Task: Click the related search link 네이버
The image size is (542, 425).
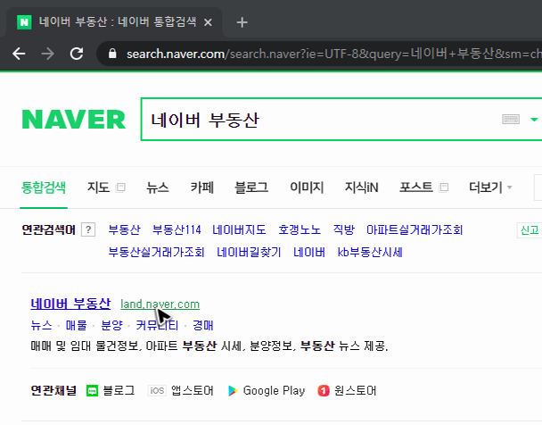Action: pos(309,252)
